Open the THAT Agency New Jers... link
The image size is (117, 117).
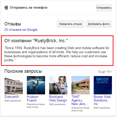pos(80,100)
